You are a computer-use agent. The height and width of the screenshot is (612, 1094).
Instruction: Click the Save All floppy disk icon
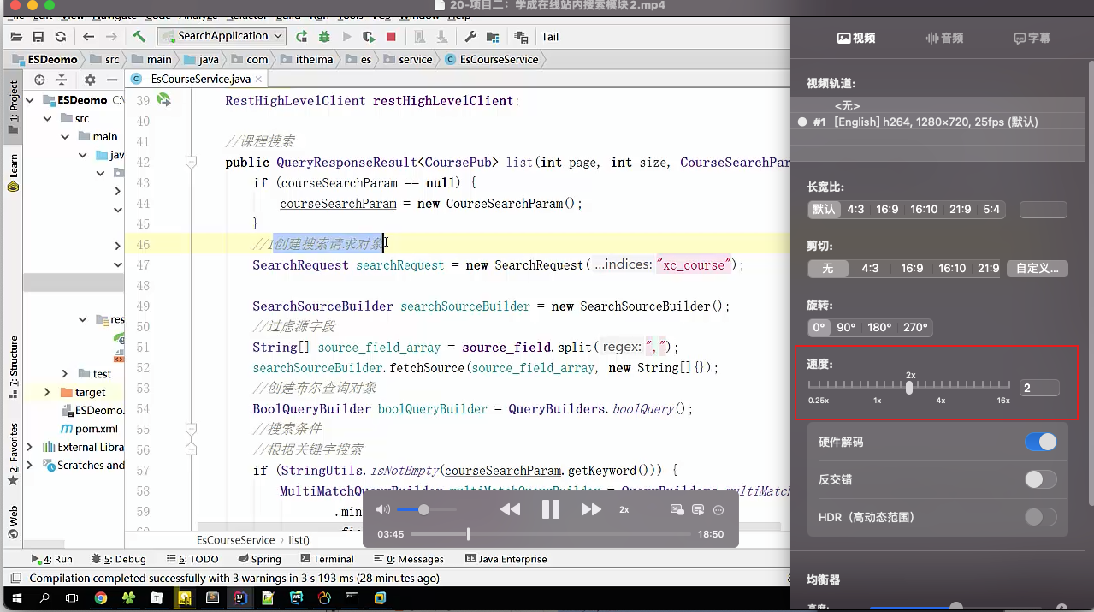point(38,37)
